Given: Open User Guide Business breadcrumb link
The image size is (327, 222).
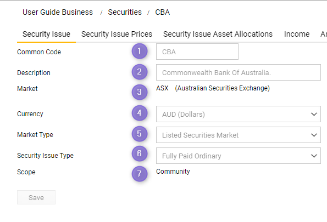Looking at the screenshot, I should click(58, 12).
